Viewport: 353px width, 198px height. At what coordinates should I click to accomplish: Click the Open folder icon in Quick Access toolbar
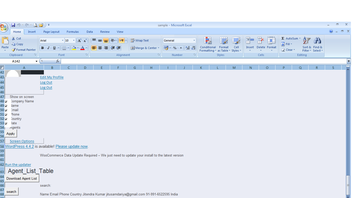coord(41,25)
